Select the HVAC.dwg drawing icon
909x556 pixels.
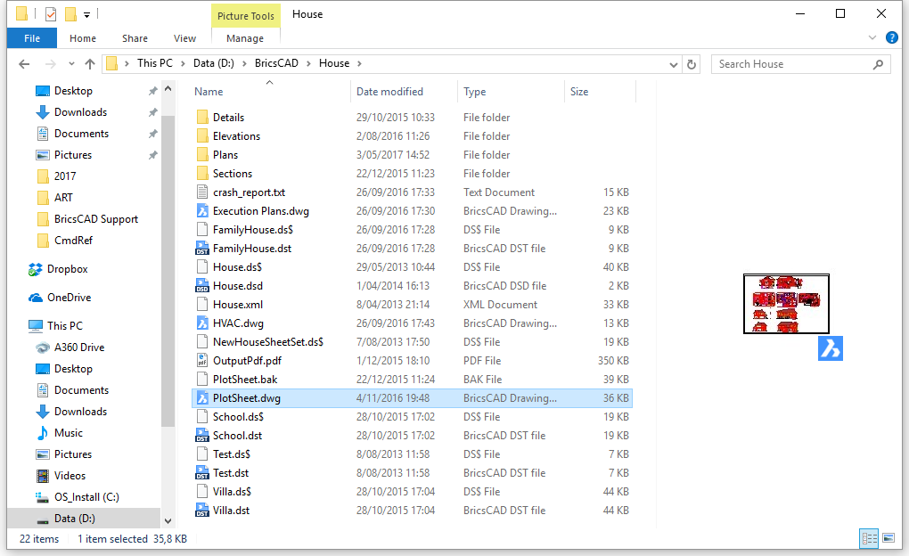click(x=202, y=323)
